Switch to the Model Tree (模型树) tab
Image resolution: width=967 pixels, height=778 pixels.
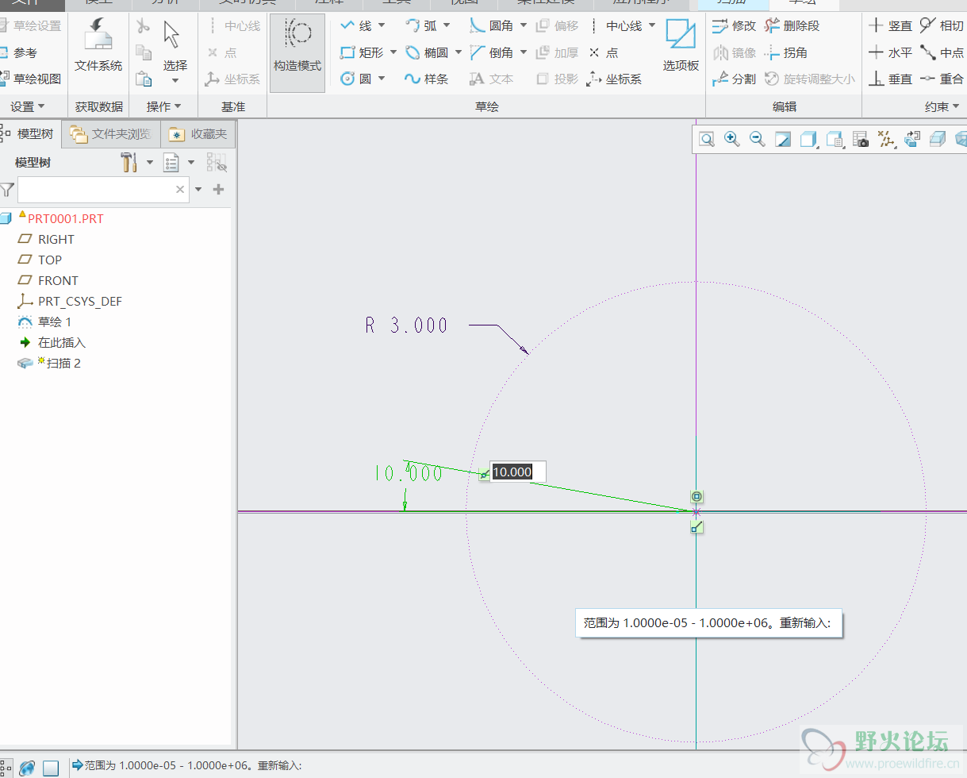(29, 134)
